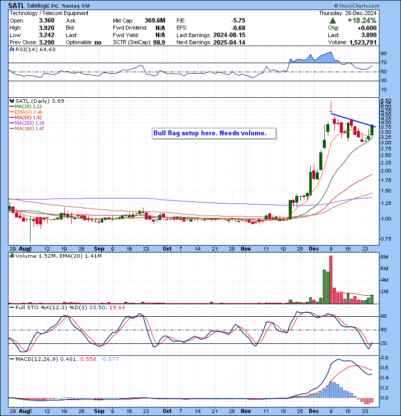Click the SATL (Daily) candlestick legend icon
This screenshot has width=401, height=416.
[x=11, y=101]
